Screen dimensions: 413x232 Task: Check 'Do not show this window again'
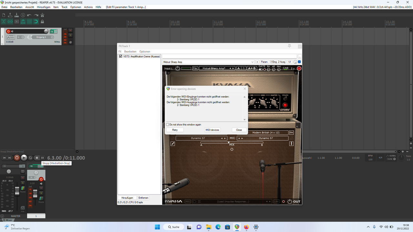167,124
